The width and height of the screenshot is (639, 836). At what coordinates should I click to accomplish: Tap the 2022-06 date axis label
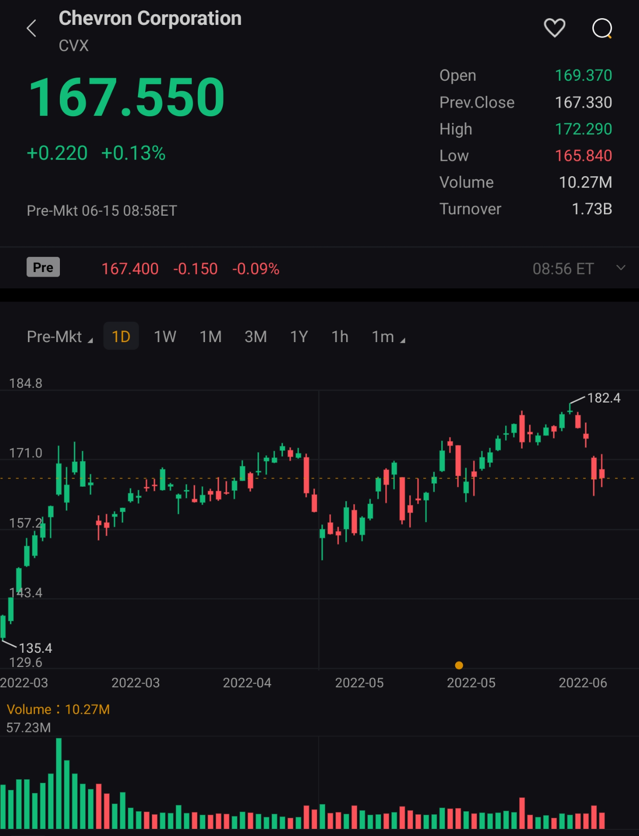tap(583, 683)
